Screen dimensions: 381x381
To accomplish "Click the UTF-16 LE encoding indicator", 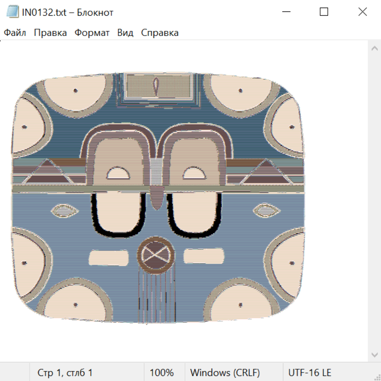I will [309, 373].
